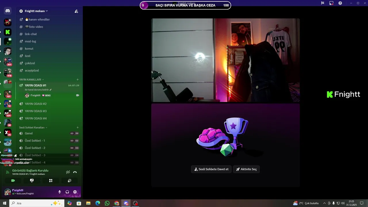Open notification center icon
The width and height of the screenshot is (368, 207).
(x=362, y=203)
